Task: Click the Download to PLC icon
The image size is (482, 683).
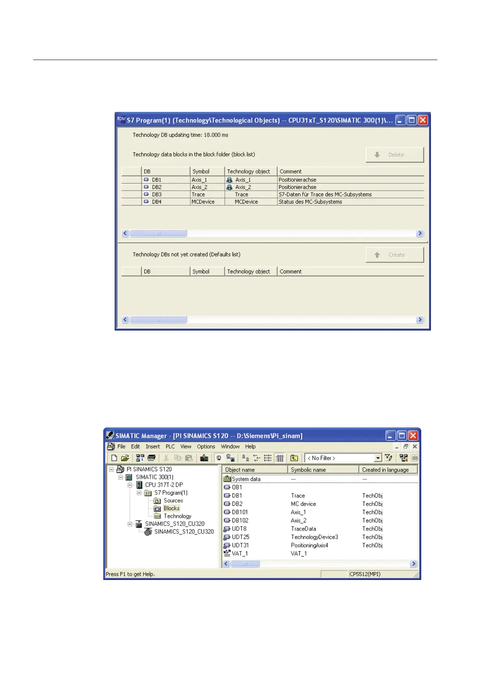Action: coord(204,458)
